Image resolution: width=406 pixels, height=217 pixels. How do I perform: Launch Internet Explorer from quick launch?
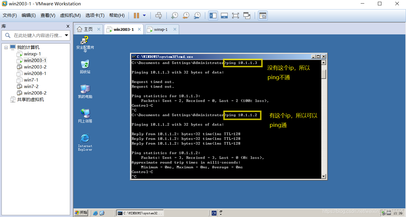tap(95, 213)
